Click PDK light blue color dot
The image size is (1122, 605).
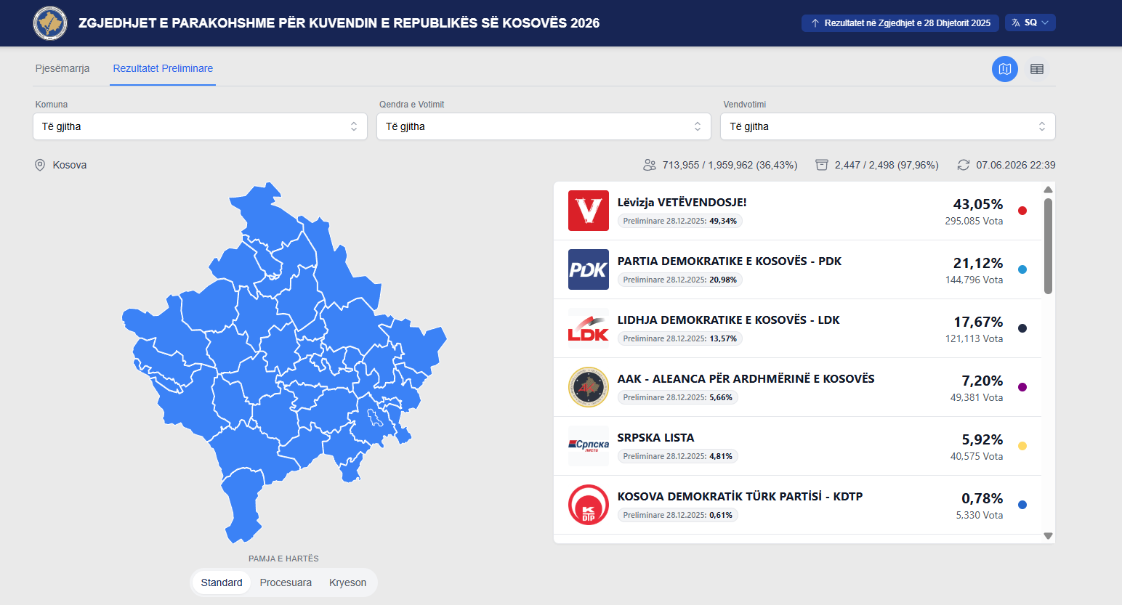1022,269
